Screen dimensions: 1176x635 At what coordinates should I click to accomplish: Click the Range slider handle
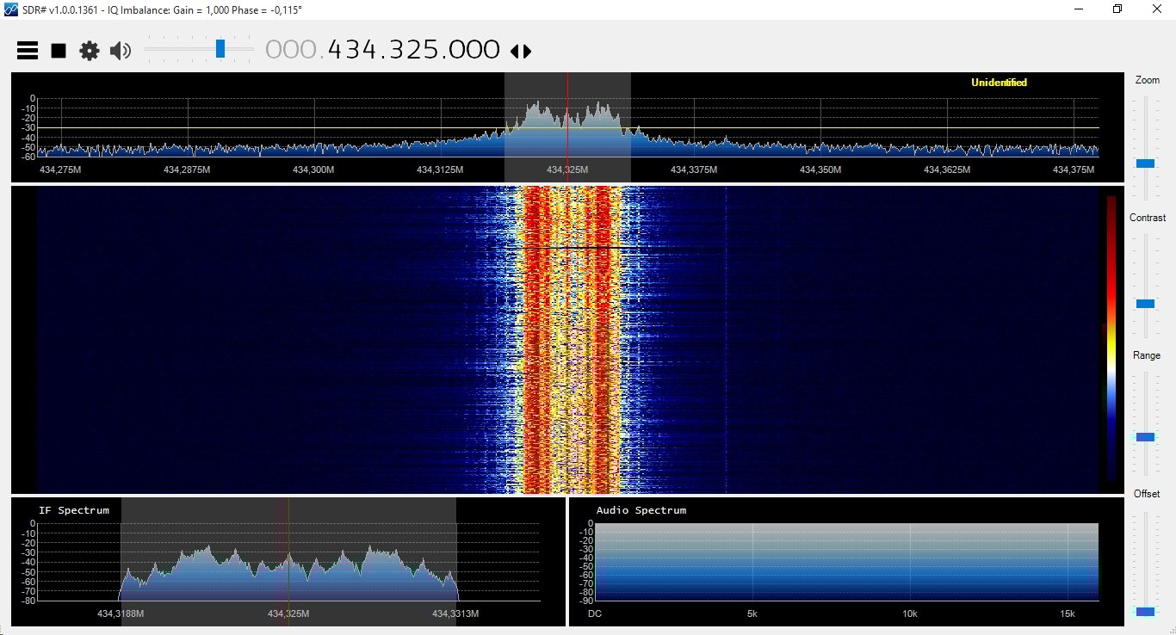[1146, 437]
